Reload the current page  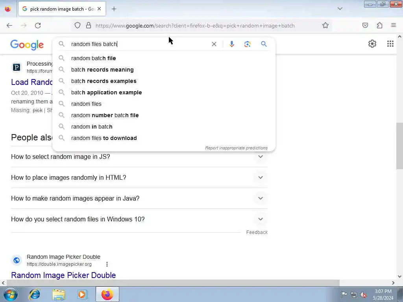click(x=38, y=26)
